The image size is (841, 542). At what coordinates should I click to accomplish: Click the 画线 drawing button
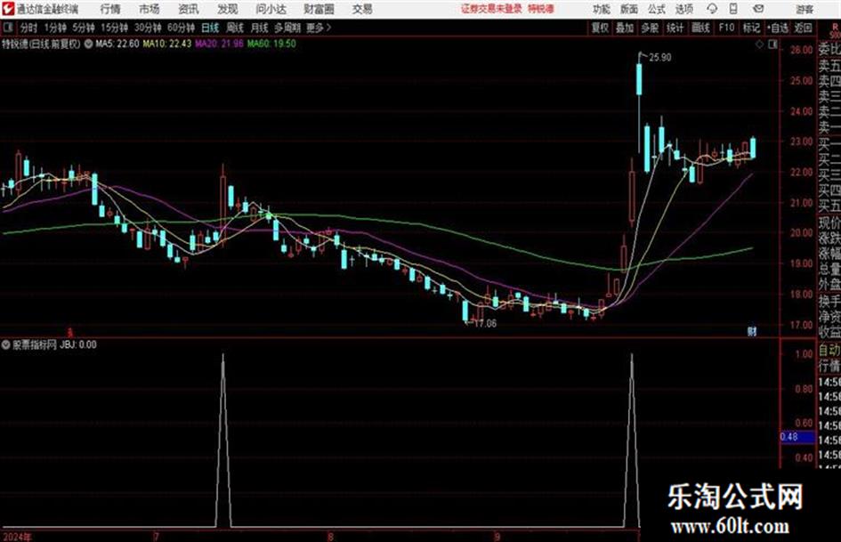pos(700,28)
